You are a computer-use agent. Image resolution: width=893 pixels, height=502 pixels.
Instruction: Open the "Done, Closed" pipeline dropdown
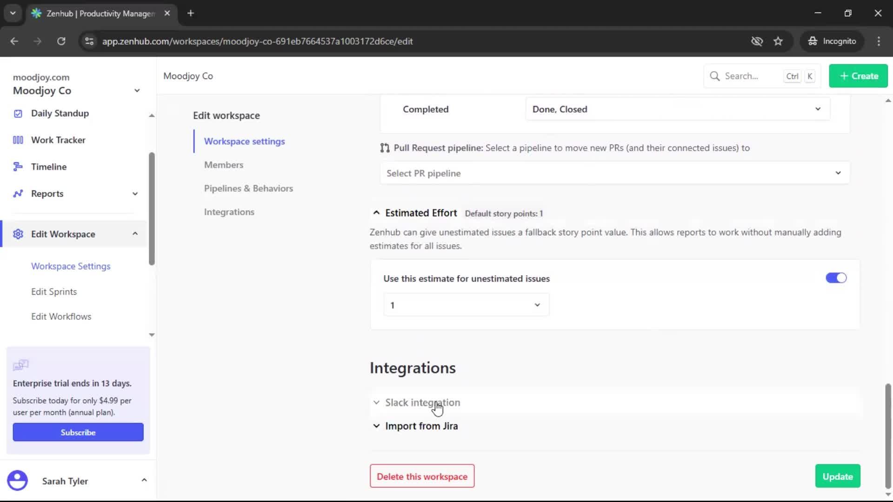coord(677,109)
